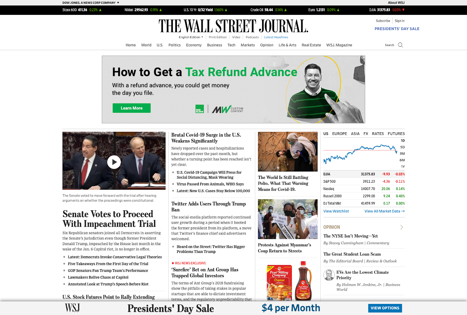Open the FUTURES markets tab

click(x=396, y=134)
